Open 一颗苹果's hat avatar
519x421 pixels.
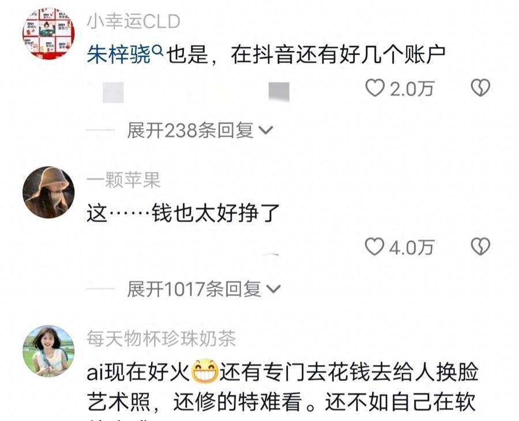point(48,192)
